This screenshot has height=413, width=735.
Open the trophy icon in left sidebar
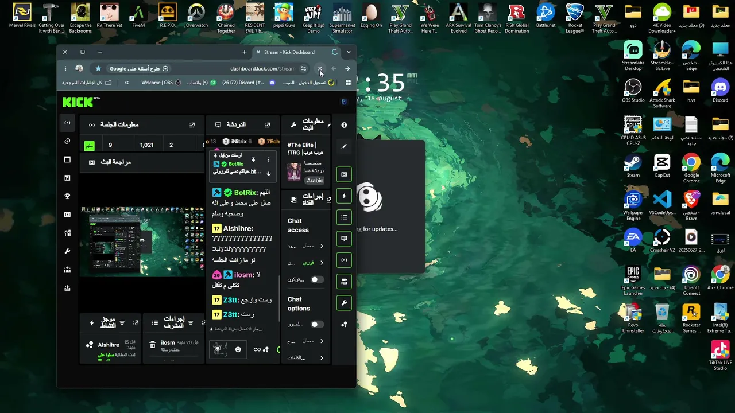click(67, 196)
